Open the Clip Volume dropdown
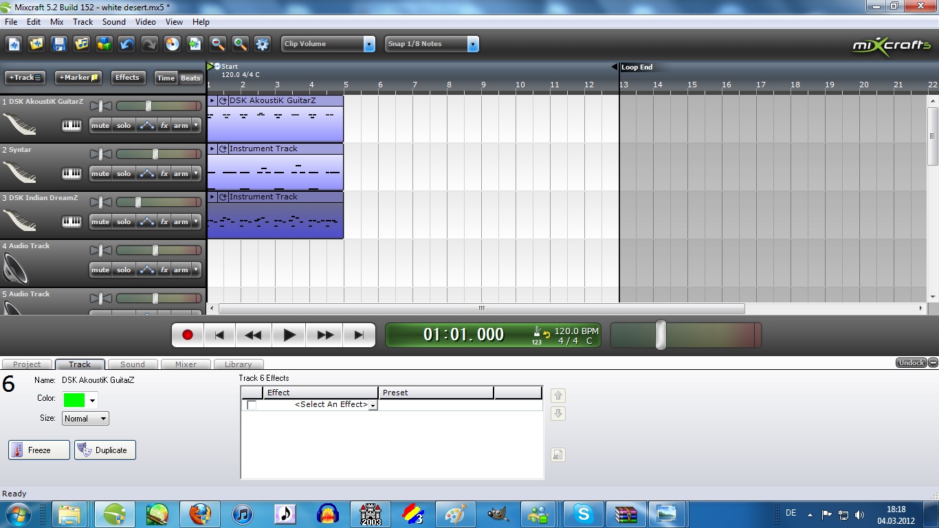This screenshot has width=939, height=528. pos(329,44)
